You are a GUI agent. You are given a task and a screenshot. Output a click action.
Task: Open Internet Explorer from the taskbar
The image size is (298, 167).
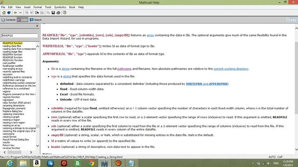(9, 163)
